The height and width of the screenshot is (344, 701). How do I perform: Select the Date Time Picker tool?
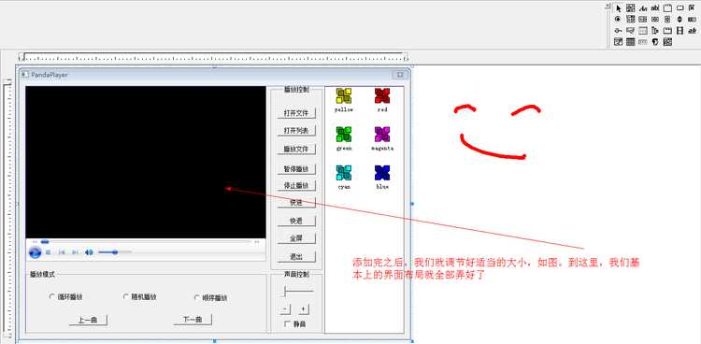(619, 42)
